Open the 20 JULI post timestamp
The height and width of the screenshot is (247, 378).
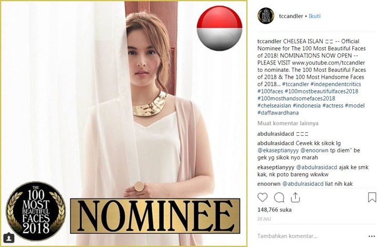click(x=264, y=219)
